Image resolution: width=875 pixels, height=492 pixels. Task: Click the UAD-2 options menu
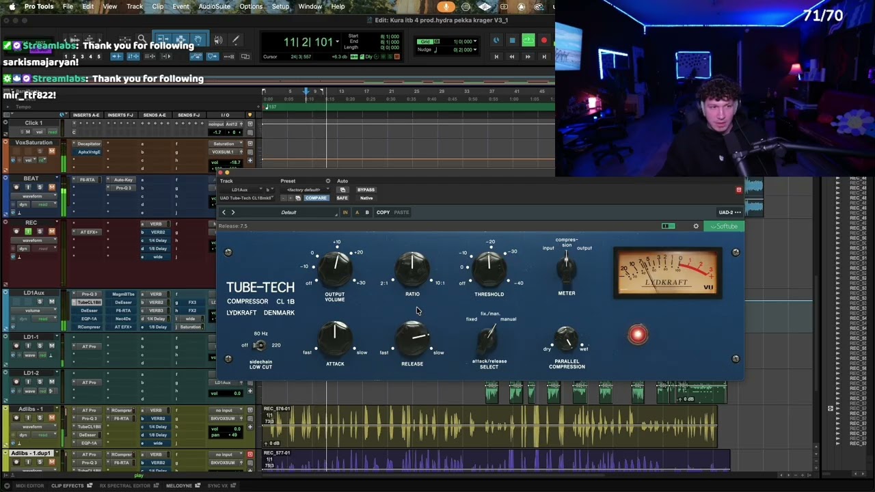(x=729, y=213)
